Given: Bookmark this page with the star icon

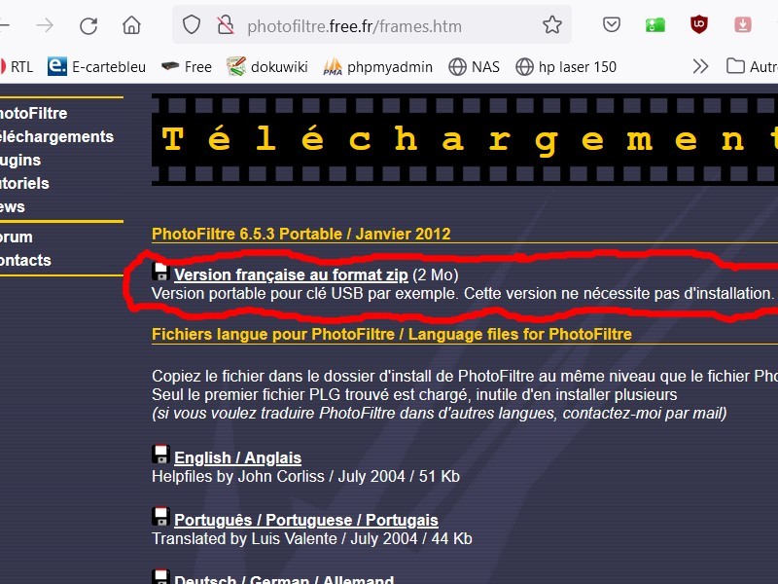Looking at the screenshot, I should [x=552, y=25].
